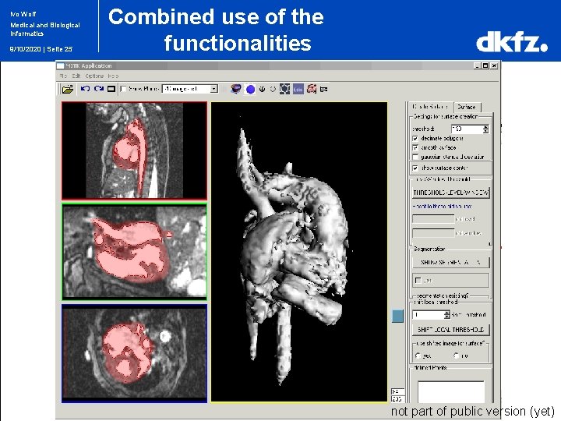Toggle the Show Planes checkbox in toolbar
This screenshot has width=561, height=421.
[124, 89]
